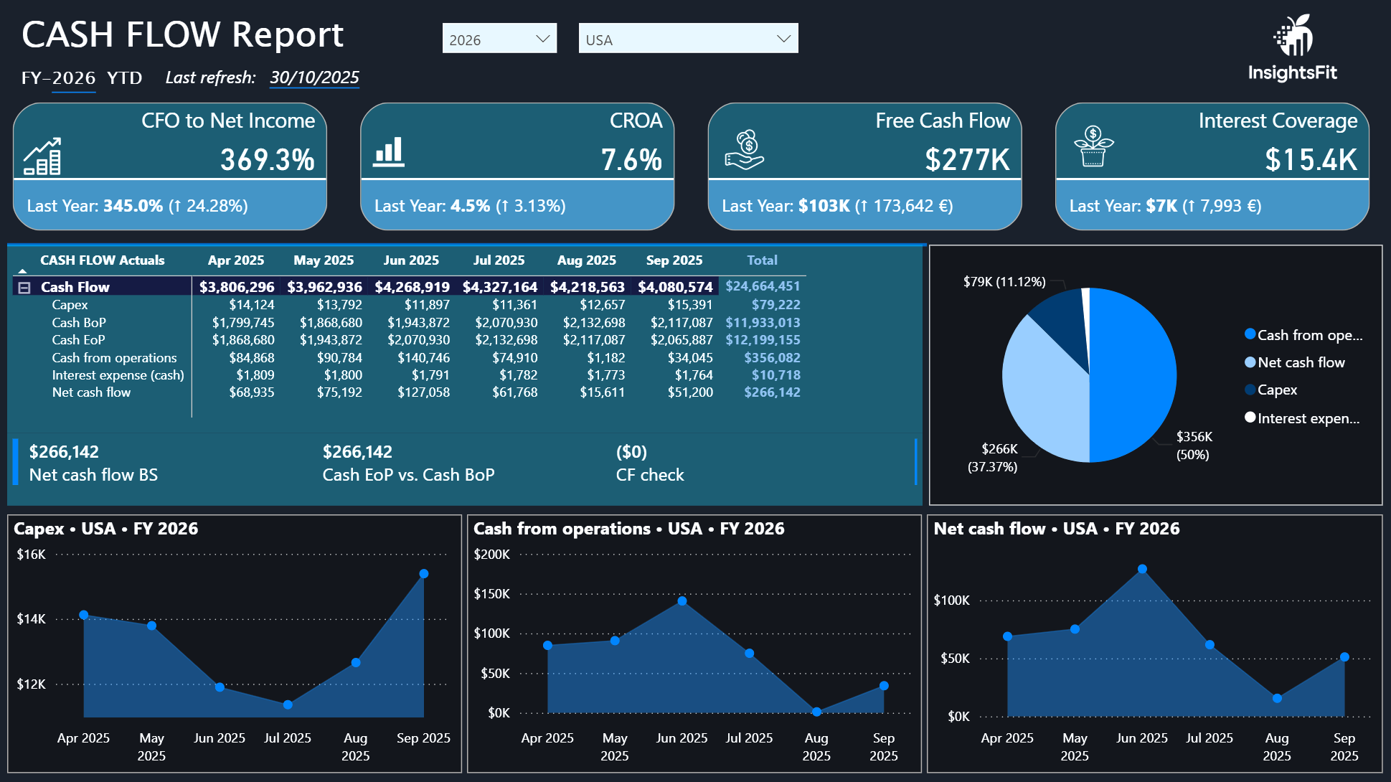Click the sort arrow under CASH FLOW Actuals header
This screenshot has height=782, width=1391.
click(22, 271)
